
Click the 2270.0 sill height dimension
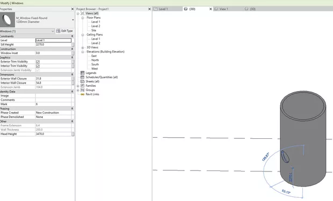pos(291,177)
